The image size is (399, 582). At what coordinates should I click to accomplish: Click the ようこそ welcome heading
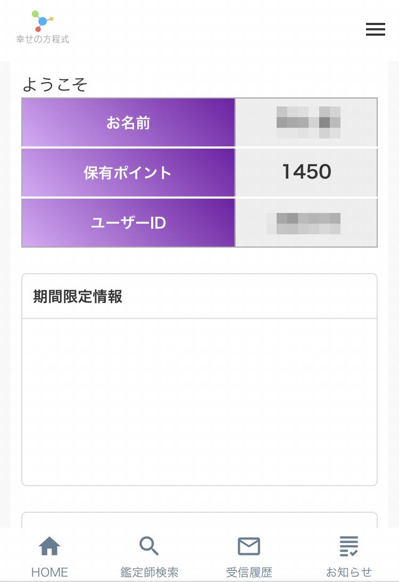coord(55,84)
